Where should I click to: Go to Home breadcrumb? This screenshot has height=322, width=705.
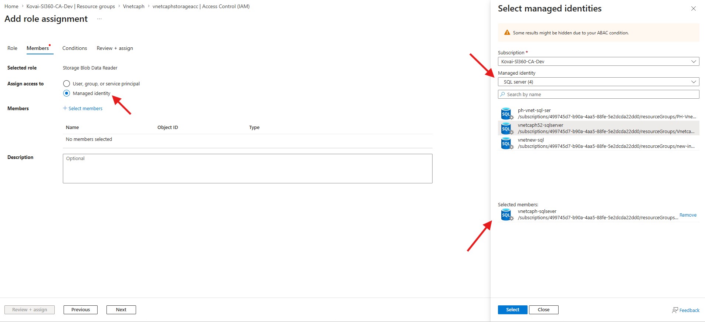pos(11,6)
